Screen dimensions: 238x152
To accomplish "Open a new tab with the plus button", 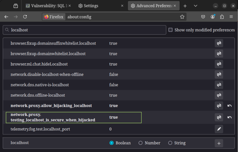I will click(x=185, y=6).
